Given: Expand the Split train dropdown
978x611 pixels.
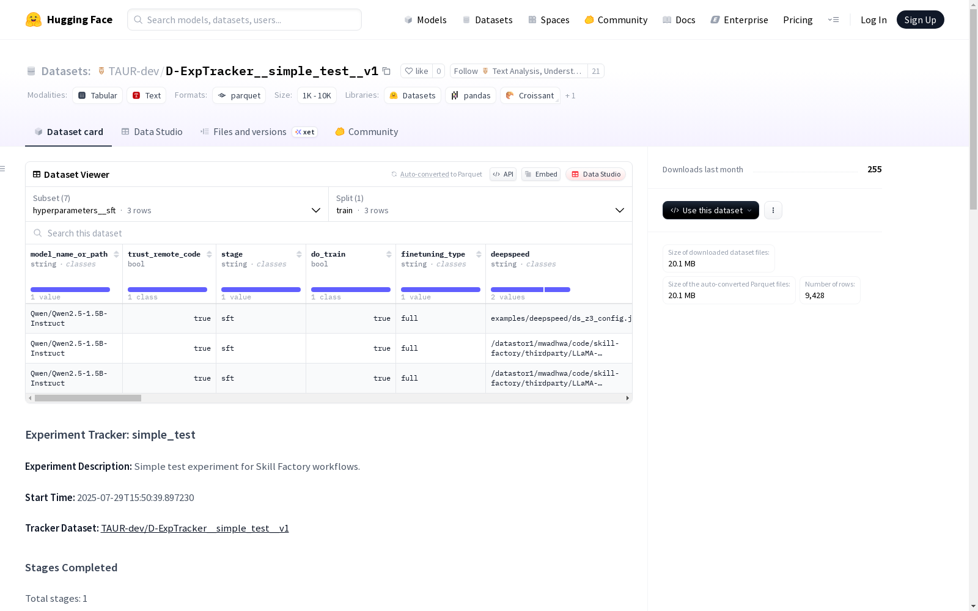Looking at the screenshot, I should [x=480, y=204].
